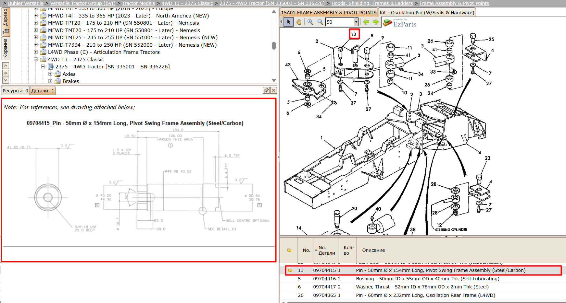566x303 pixels.
Task: Collapse the 4WD T3 - 2375 Classic node
Action: [36, 59]
